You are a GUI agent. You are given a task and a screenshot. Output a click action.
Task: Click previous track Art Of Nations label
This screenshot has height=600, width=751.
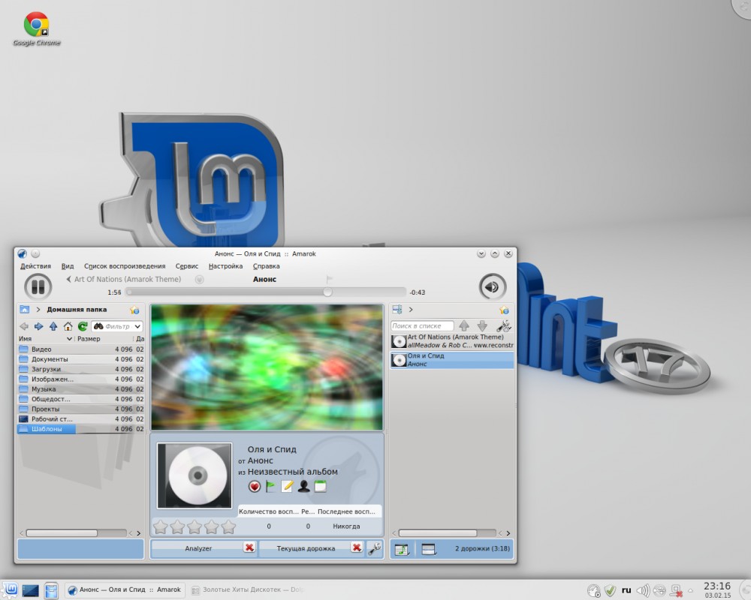pyautogui.click(x=127, y=280)
